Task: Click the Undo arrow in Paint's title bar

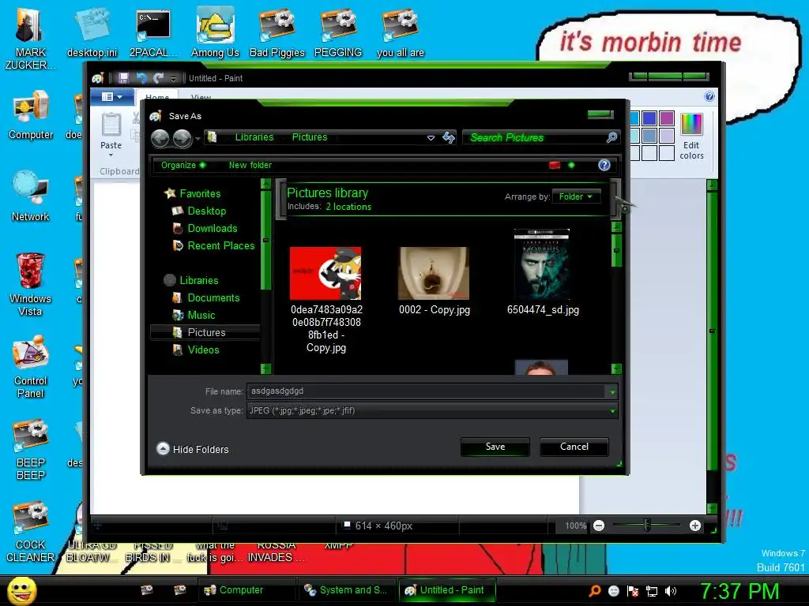Action: (x=141, y=78)
